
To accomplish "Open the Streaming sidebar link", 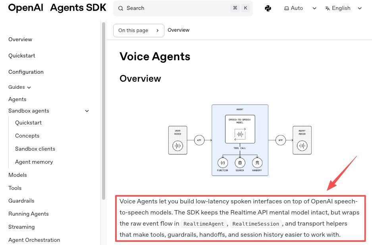I will [21, 227].
